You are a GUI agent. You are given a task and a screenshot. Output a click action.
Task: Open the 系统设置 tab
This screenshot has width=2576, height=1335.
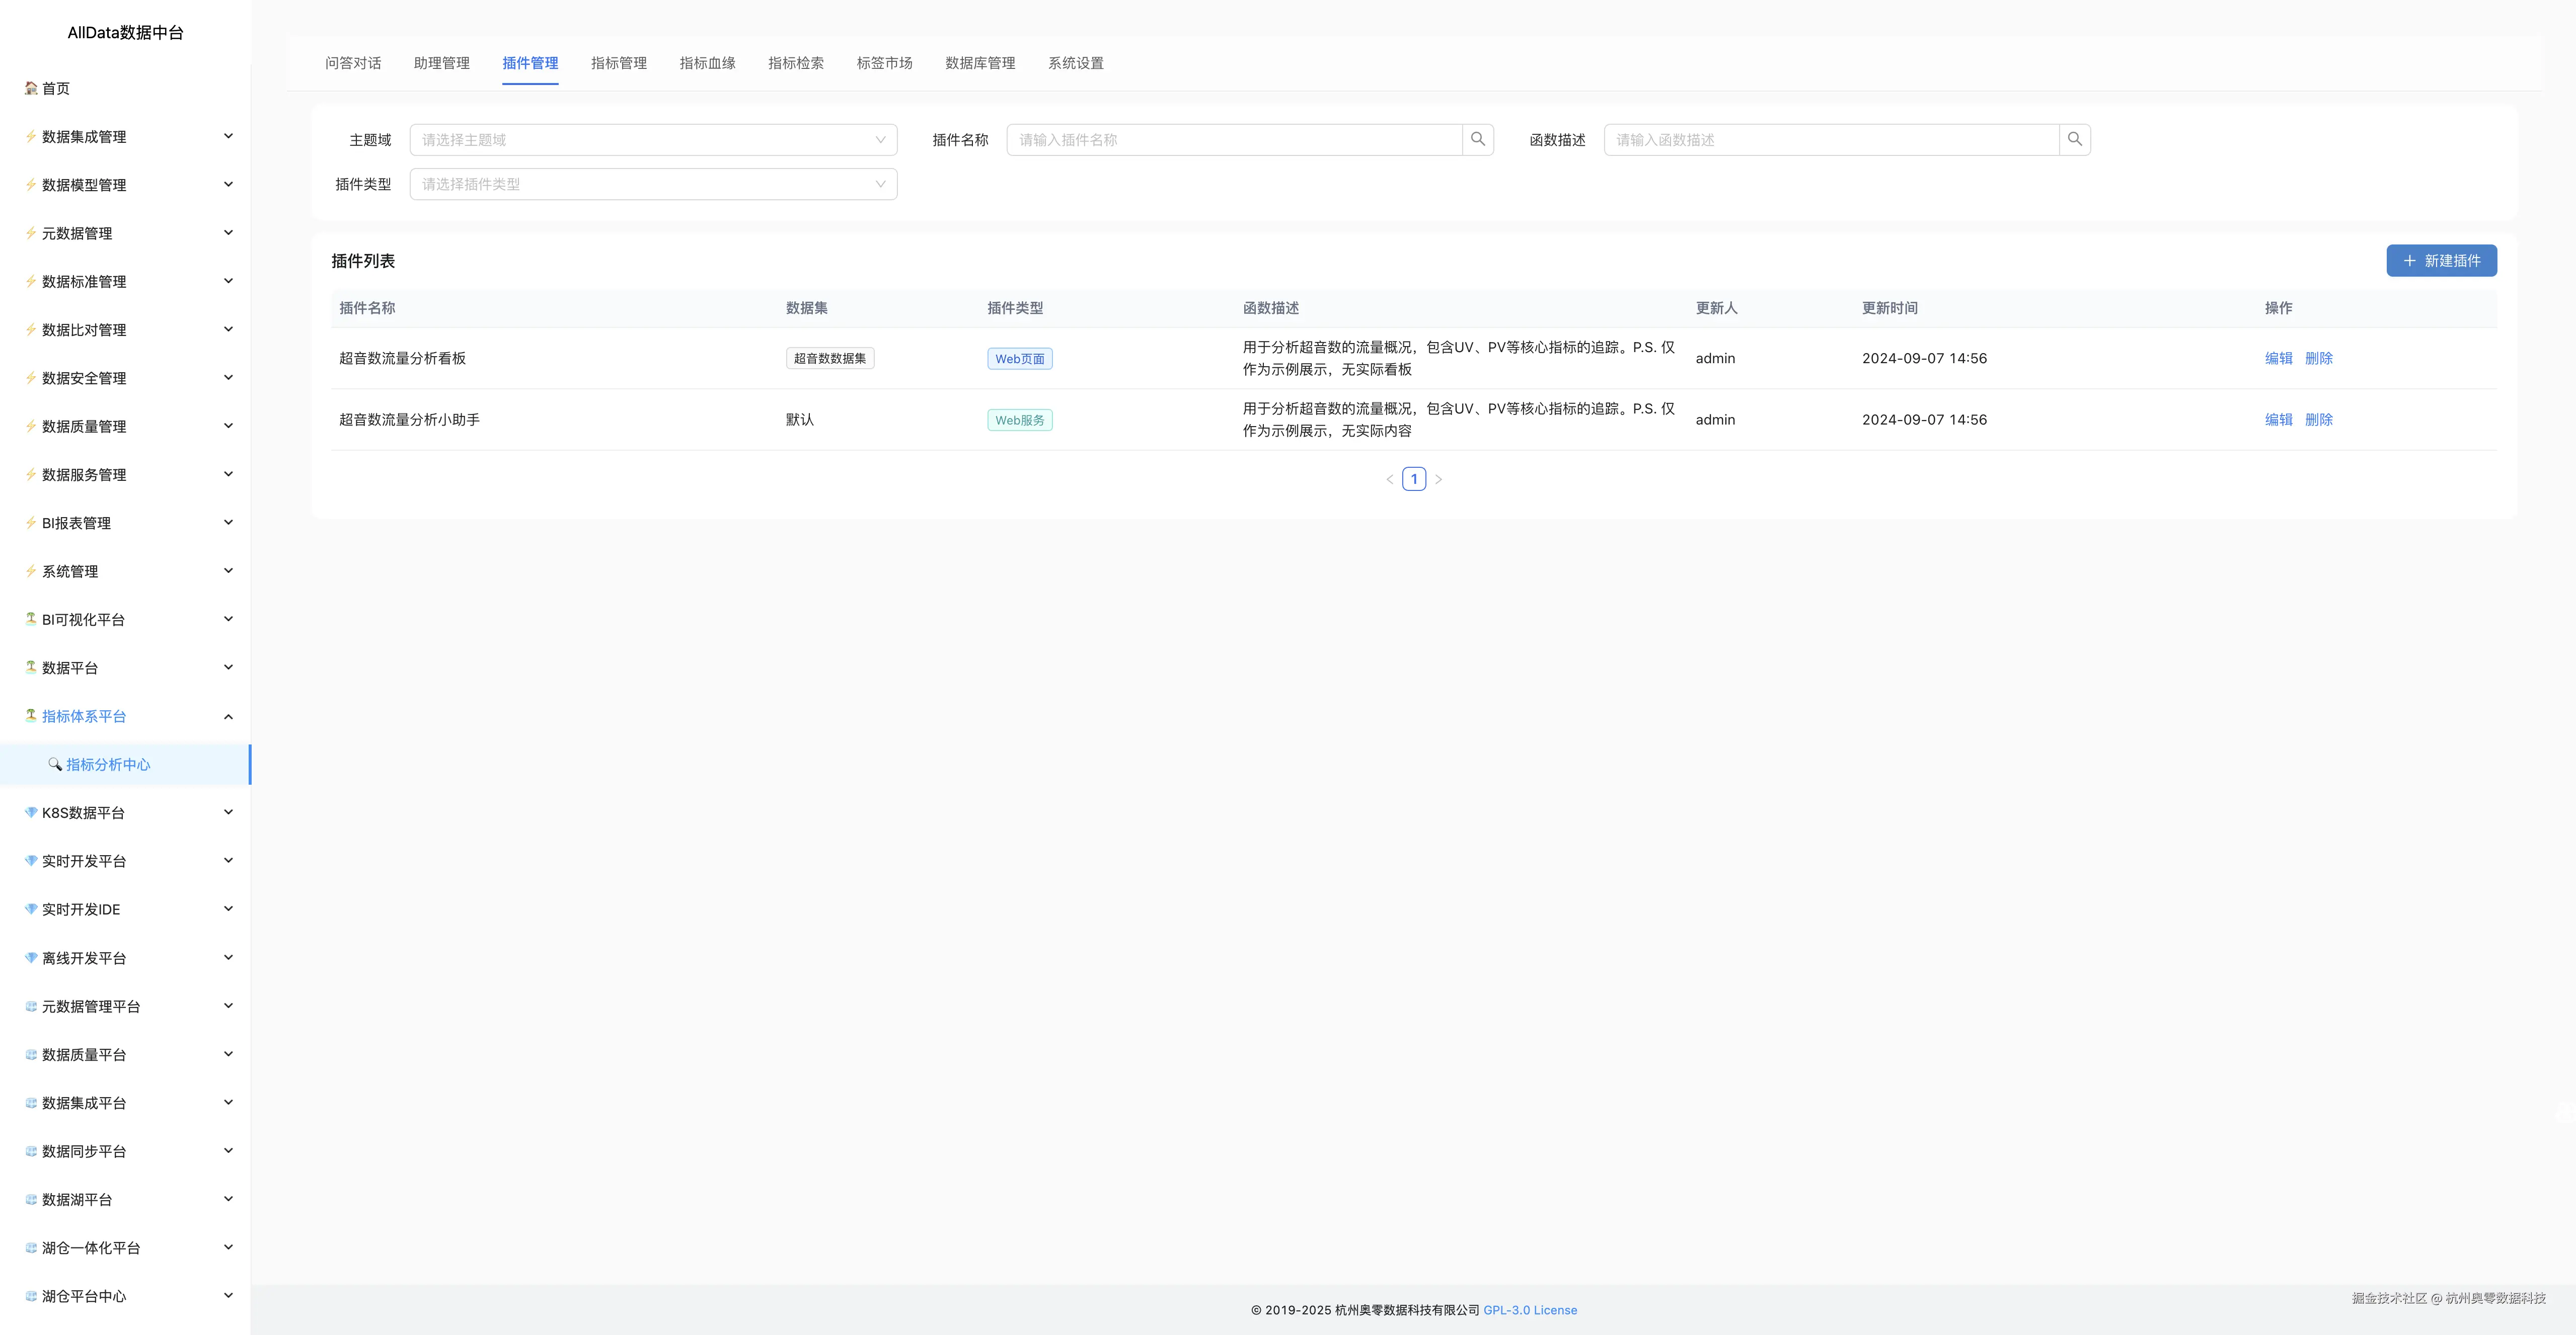pos(1075,63)
